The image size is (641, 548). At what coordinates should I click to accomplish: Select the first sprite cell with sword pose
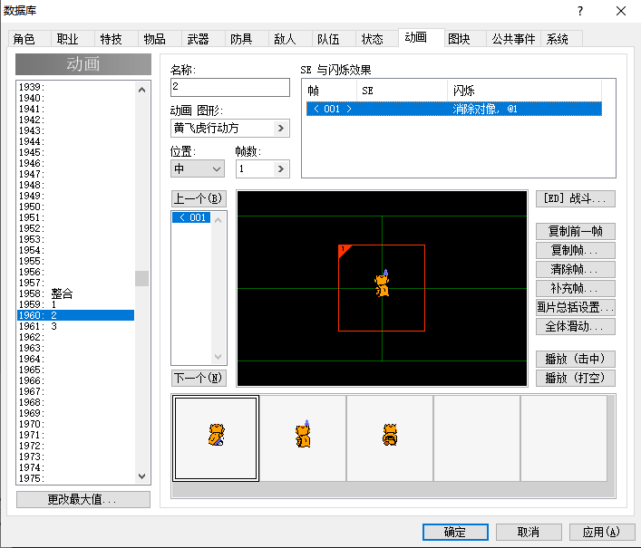click(x=216, y=438)
